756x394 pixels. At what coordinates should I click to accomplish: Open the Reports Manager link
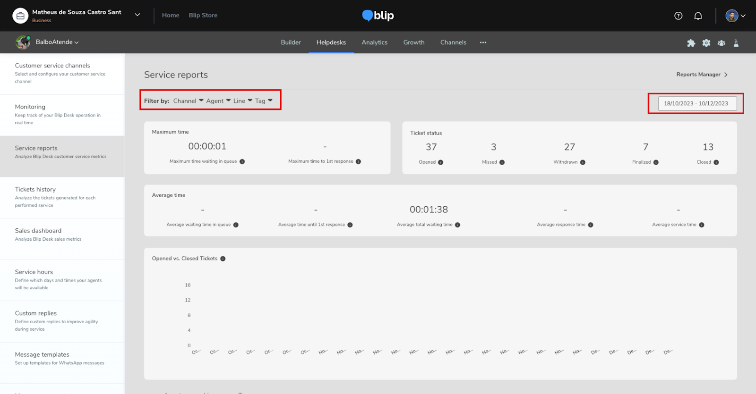click(702, 75)
